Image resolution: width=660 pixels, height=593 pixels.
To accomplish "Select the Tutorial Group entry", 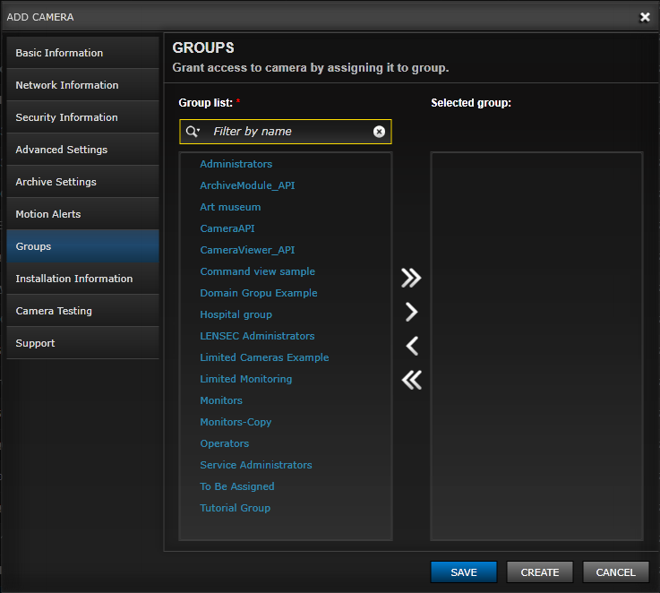I will coord(235,508).
